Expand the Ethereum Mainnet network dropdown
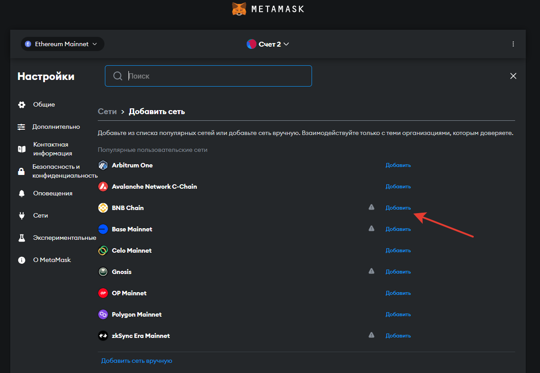 [x=62, y=44]
